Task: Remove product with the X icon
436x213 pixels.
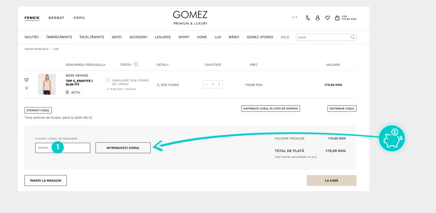Action: point(27,88)
